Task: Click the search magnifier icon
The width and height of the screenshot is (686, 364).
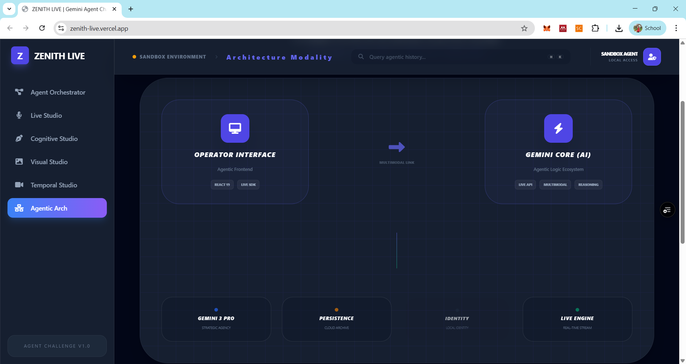Action: 361,57
